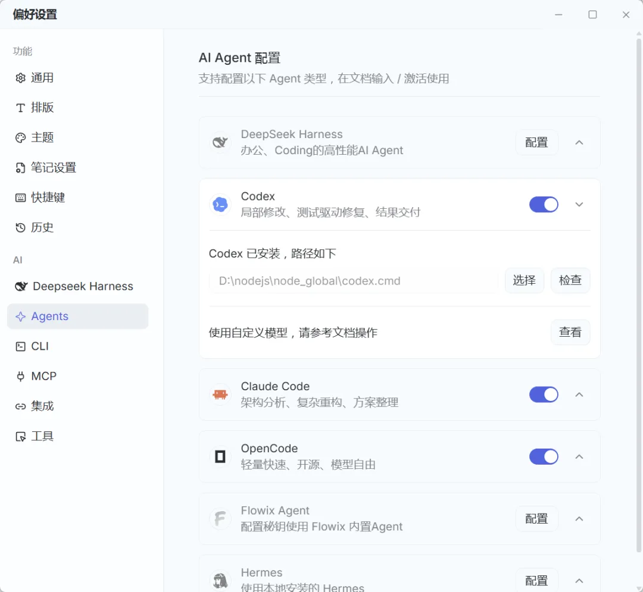The image size is (643, 592).
Task: Click the 'Codex 已安装，路径如下' text
Action: pos(272,253)
